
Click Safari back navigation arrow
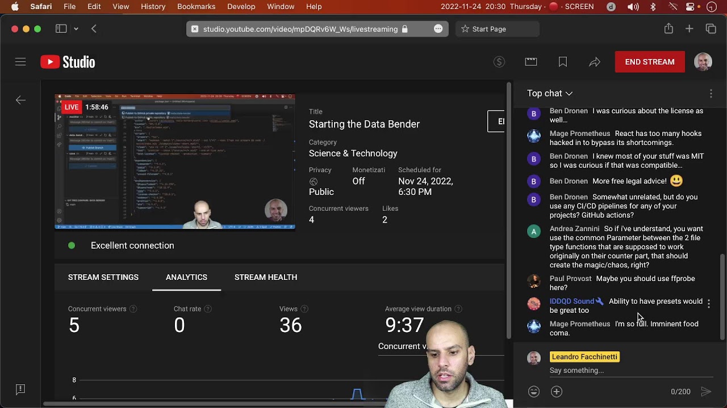[94, 29]
